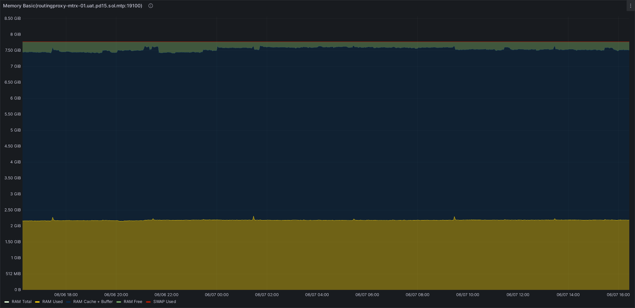Click the 06/07 14:00 time axis label

coord(568,295)
